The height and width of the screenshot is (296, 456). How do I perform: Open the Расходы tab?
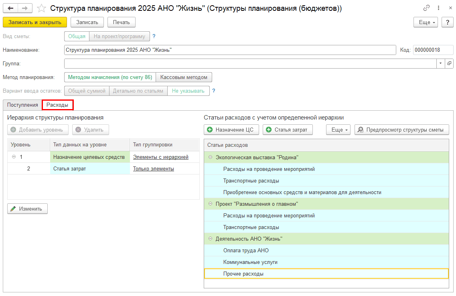[x=57, y=105]
